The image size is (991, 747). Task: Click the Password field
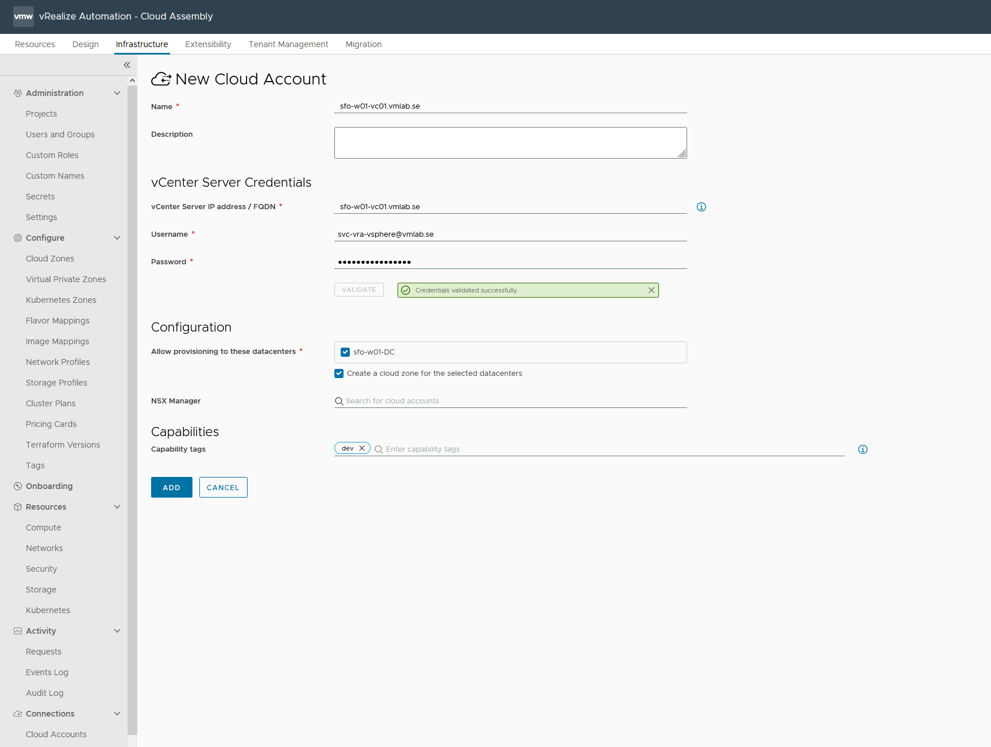tap(511, 262)
